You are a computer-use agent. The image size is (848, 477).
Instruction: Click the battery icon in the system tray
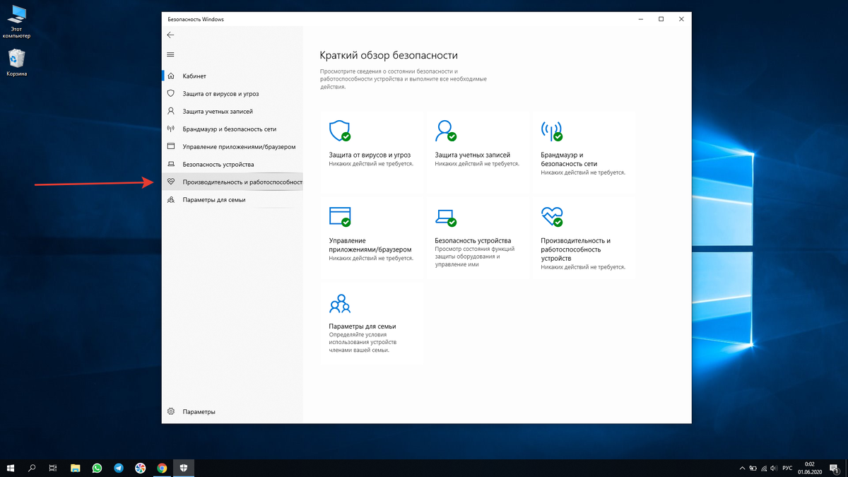(753, 468)
